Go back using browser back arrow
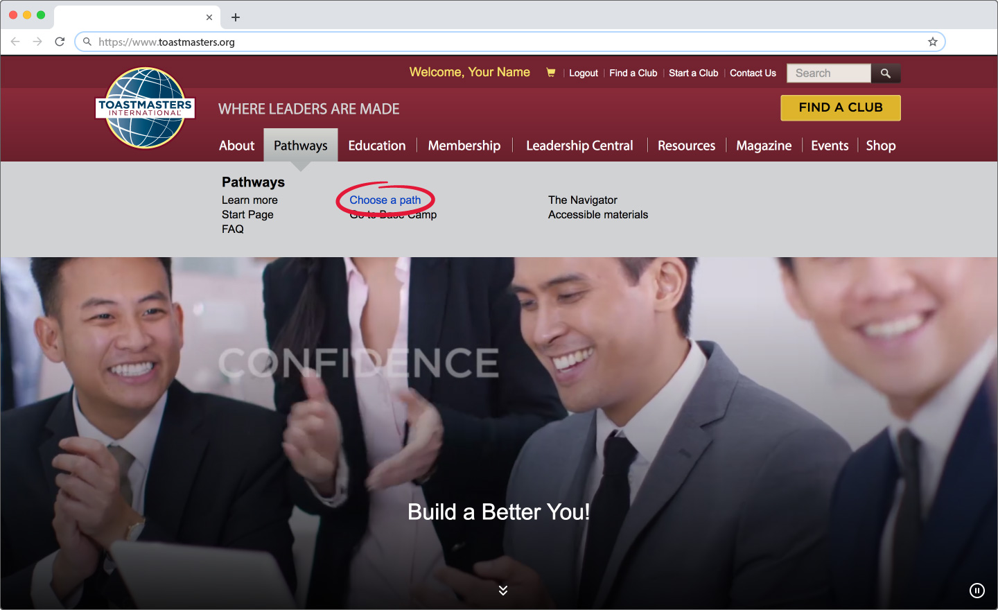Image resolution: width=998 pixels, height=610 pixels. coord(15,42)
